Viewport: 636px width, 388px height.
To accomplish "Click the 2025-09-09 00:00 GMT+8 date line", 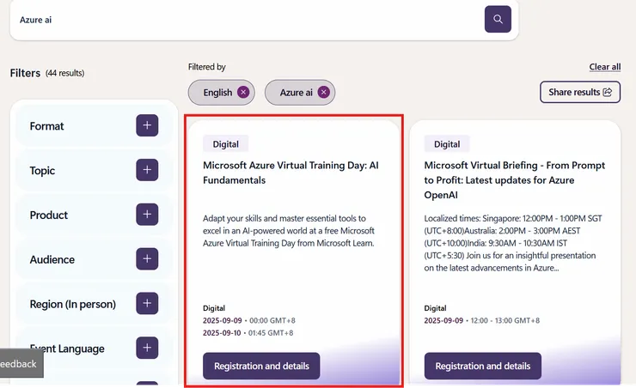I will click(x=249, y=321).
